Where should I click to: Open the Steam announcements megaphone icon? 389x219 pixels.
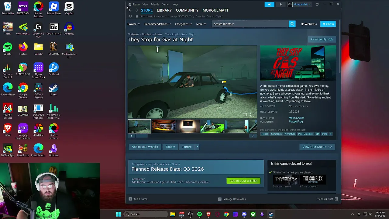click(x=269, y=4)
